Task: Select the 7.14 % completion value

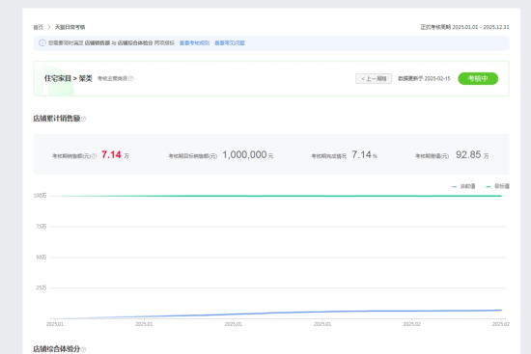Action: pos(364,154)
